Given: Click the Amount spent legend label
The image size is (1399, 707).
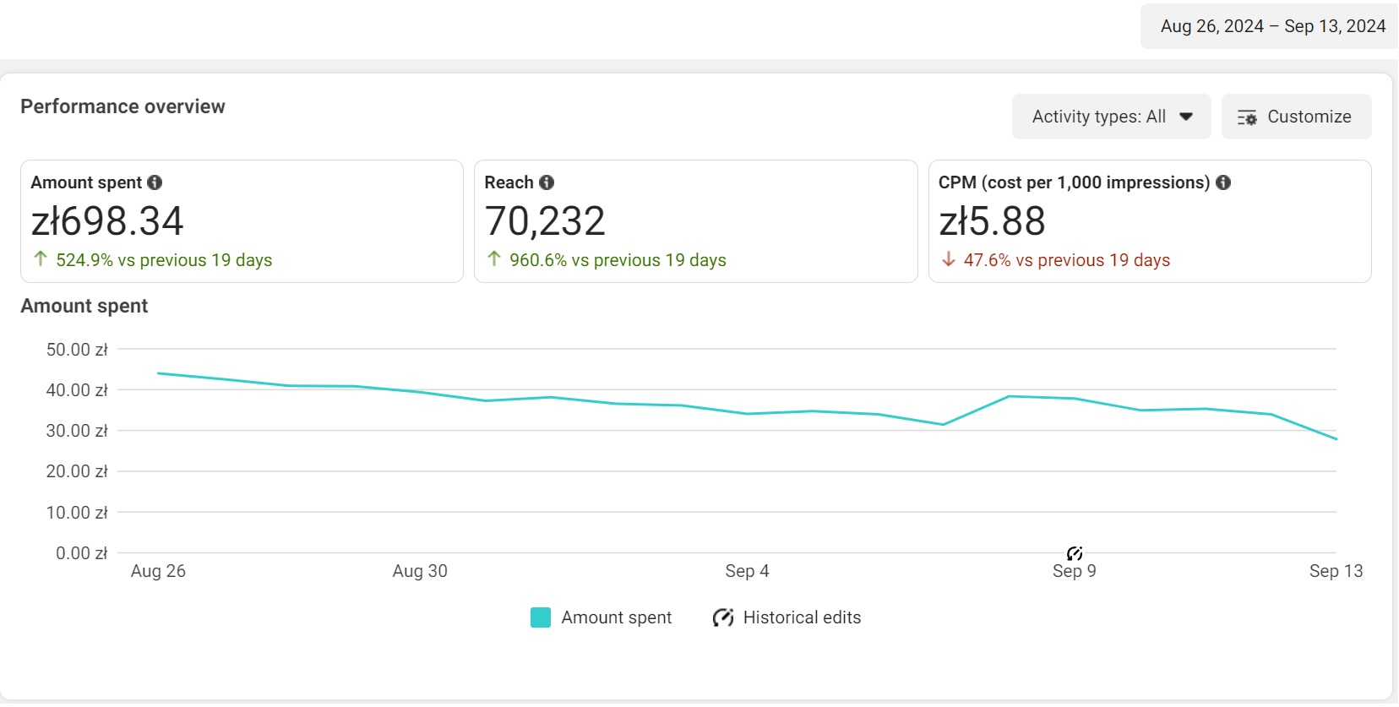Looking at the screenshot, I should pyautogui.click(x=617, y=617).
